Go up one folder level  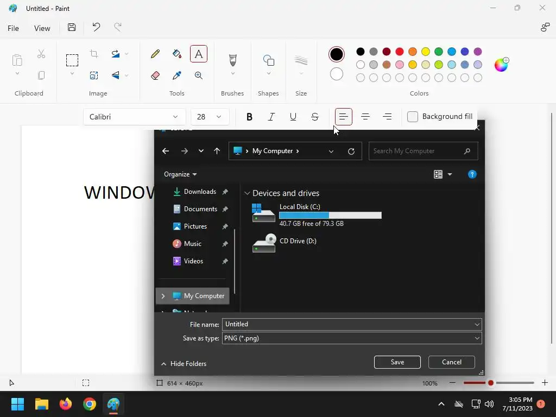(x=217, y=151)
